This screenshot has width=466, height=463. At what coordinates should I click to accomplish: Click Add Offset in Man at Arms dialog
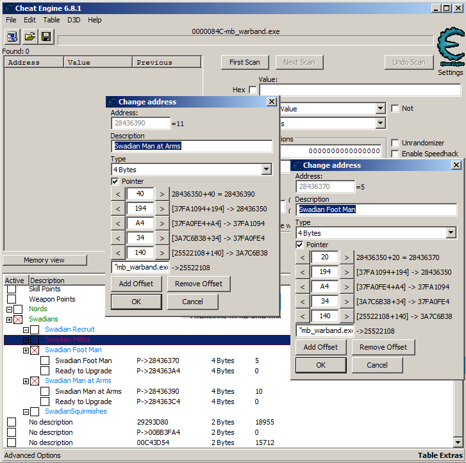coord(137,284)
